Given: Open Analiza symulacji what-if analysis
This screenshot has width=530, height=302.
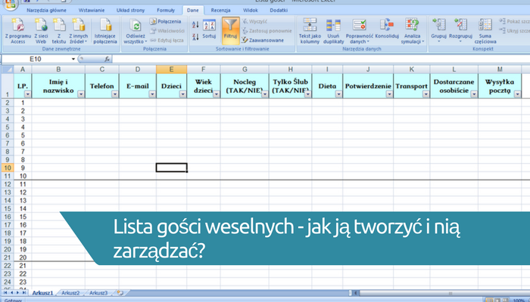Looking at the screenshot, I should coord(413,31).
